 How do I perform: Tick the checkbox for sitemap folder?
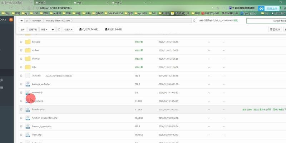click(21, 59)
